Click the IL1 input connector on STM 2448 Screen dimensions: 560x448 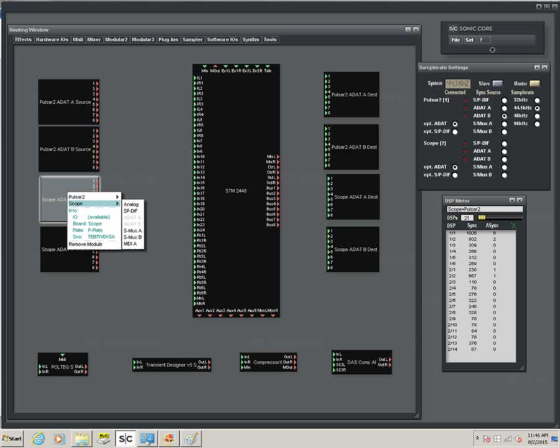(x=195, y=78)
